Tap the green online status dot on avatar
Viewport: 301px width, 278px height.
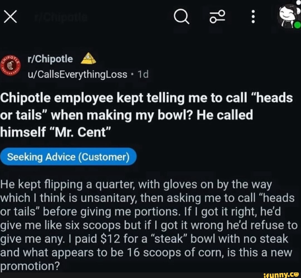pos(296,25)
